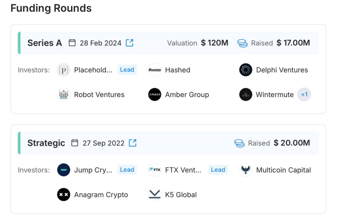The height and width of the screenshot is (219, 337).
Task: Open the Multicoin Capital investor link
Action: (x=283, y=170)
